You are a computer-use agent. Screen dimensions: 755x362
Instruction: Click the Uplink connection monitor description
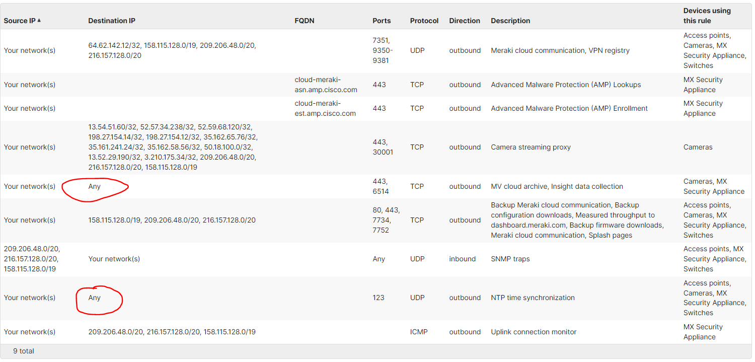(x=534, y=332)
